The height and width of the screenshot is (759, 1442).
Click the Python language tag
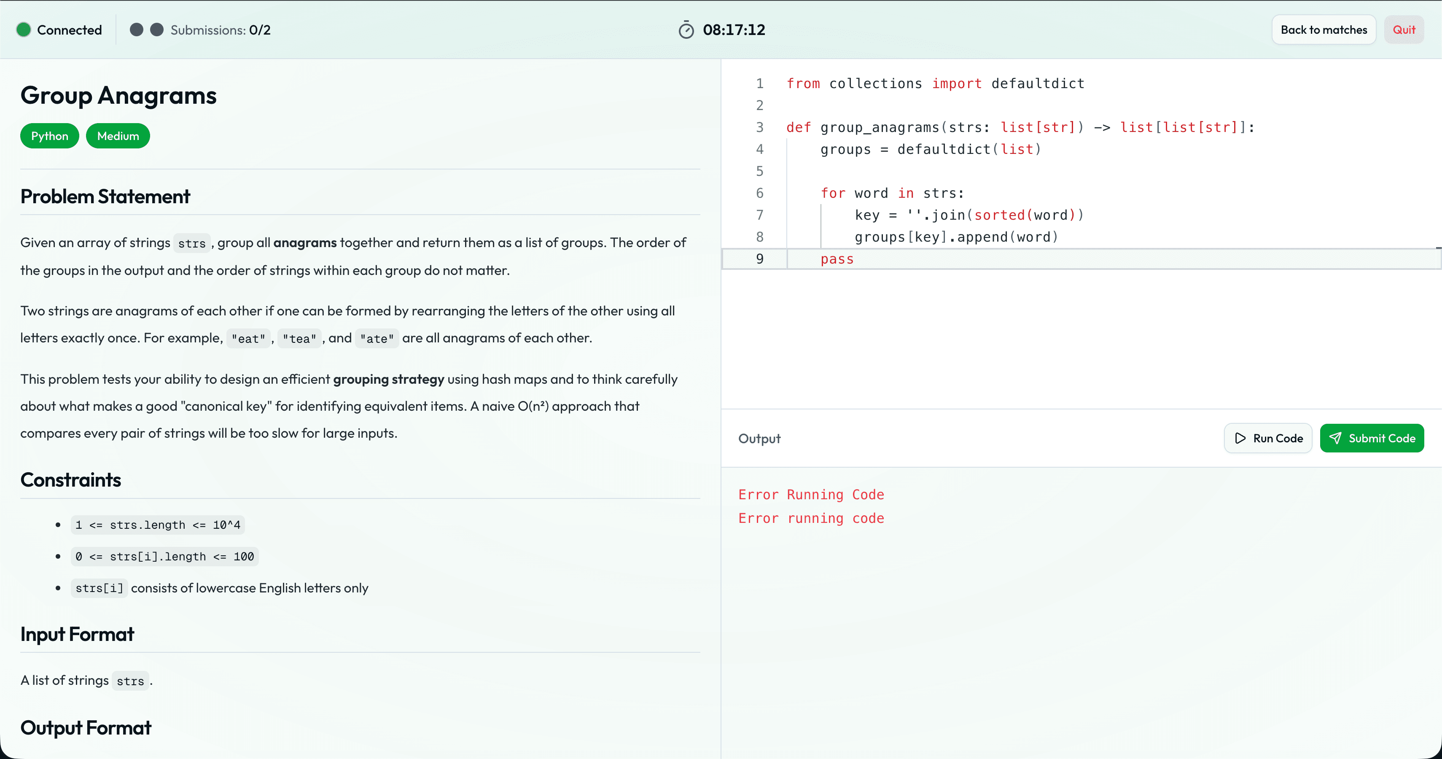click(50, 136)
